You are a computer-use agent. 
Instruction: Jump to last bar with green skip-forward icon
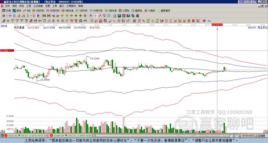(x=49, y=16)
